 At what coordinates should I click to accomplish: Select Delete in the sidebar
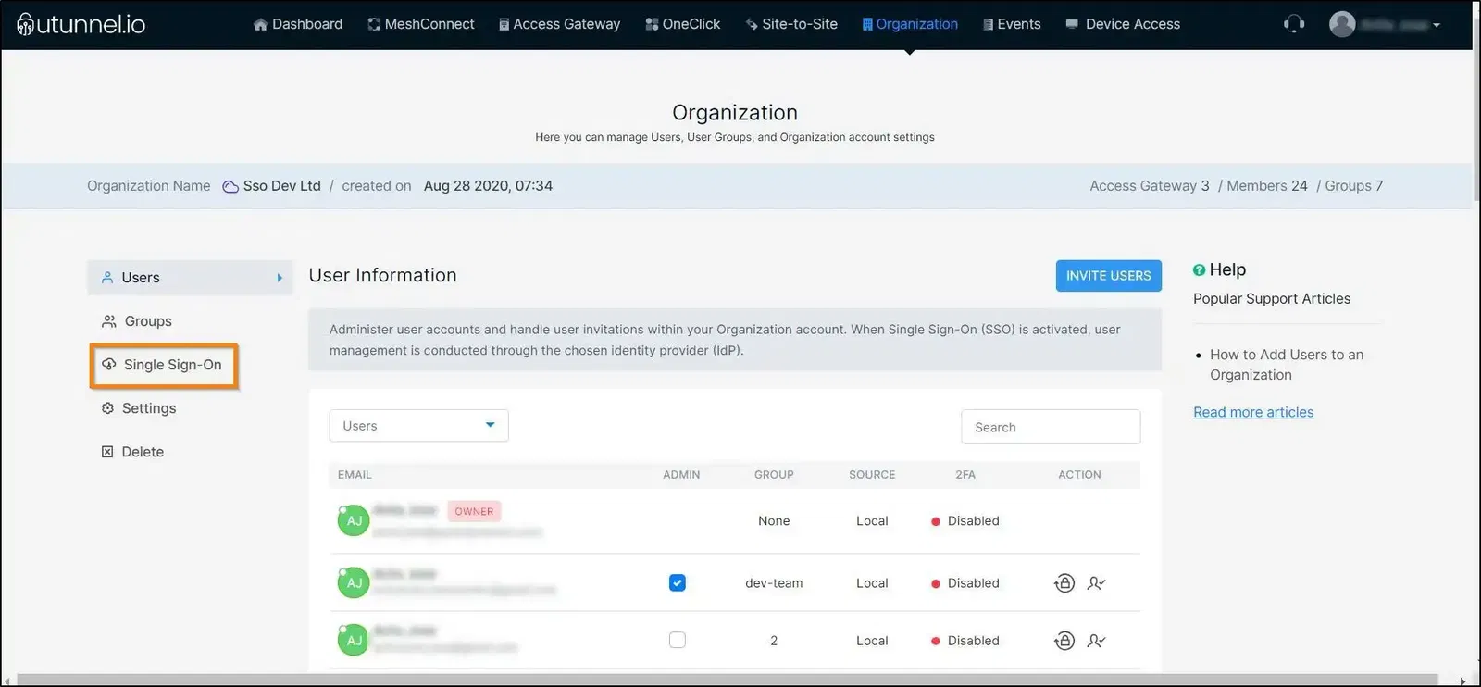pos(132,452)
